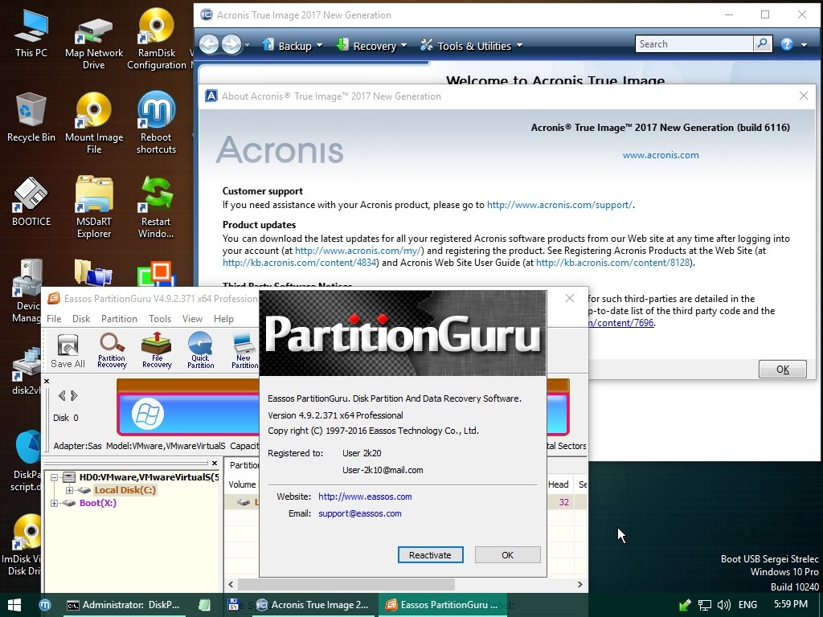
Task: Open PartitionGuru Tools menu
Action: pos(160,318)
